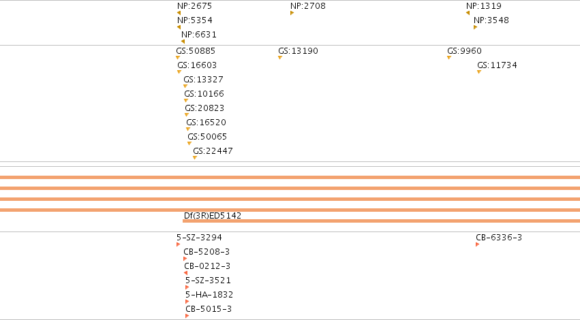Select the GS:16520 label
Screen dimensions: 580x320
point(207,123)
